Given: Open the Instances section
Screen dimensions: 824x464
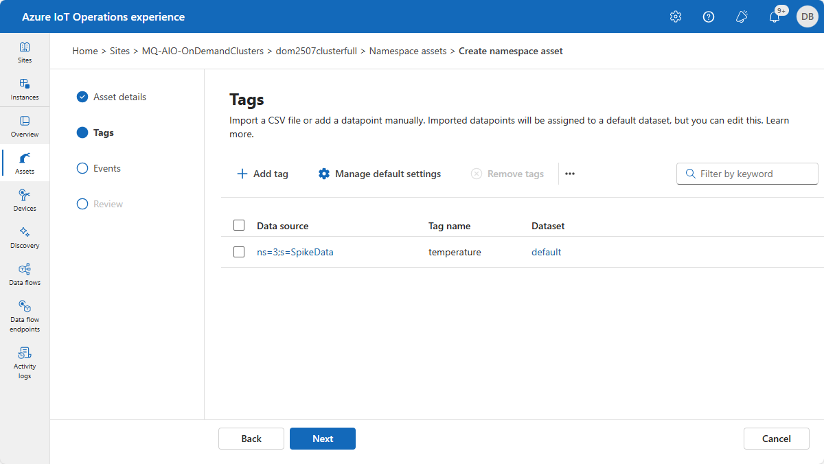Looking at the screenshot, I should [x=25, y=88].
